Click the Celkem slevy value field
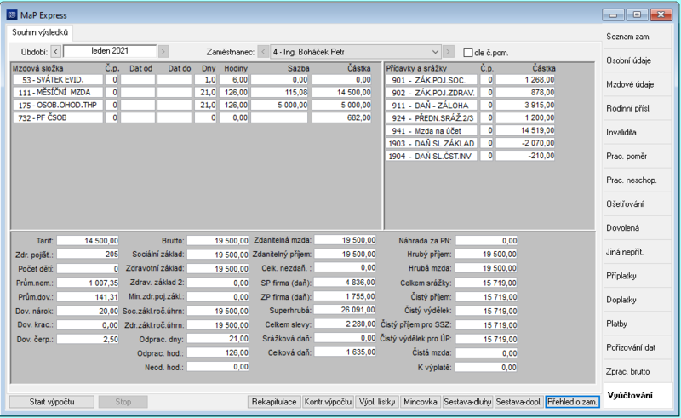This screenshot has height=418, width=681. tap(346, 324)
